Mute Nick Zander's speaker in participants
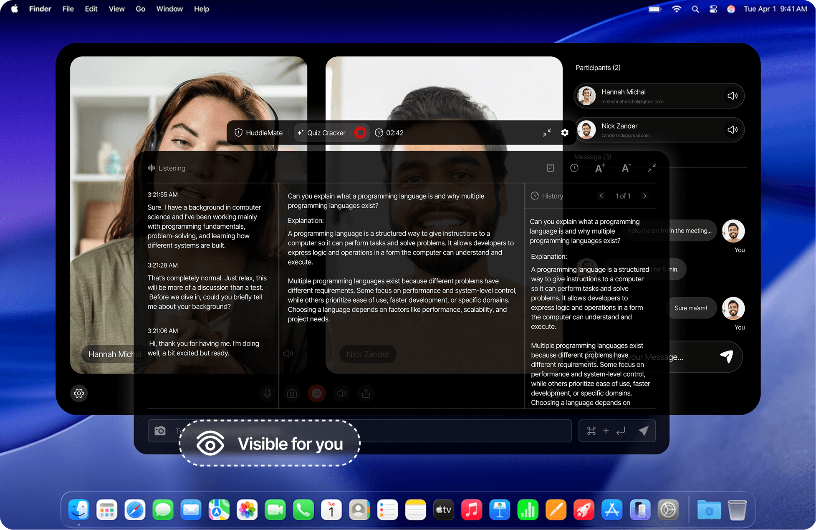The height and width of the screenshot is (530, 816). (732, 130)
